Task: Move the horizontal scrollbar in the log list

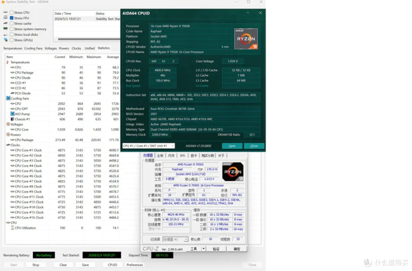Action: pyautogui.click(x=89, y=39)
